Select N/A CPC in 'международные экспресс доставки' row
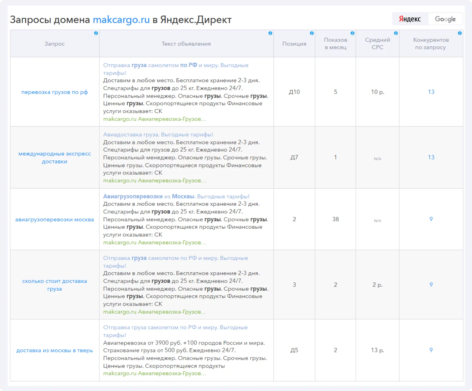Screen dimensions: 472x391 [x=377, y=158]
